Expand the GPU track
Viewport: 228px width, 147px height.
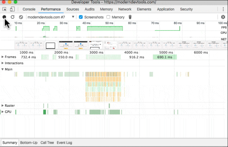coord(2,112)
